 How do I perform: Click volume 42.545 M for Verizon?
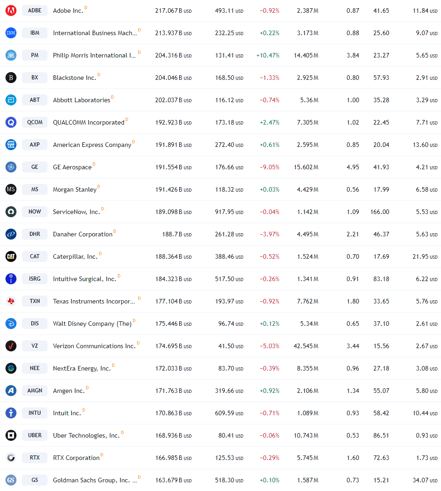click(306, 346)
